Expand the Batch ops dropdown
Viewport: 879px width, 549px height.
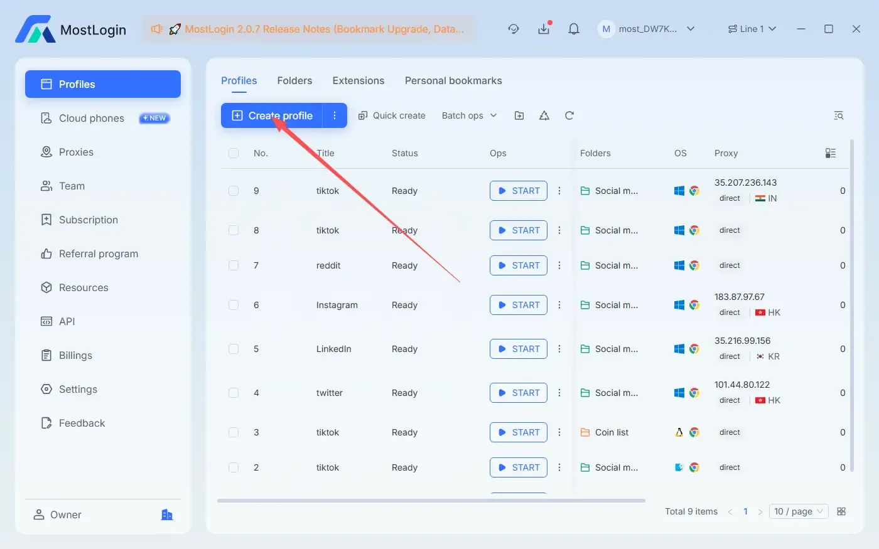pyautogui.click(x=469, y=115)
